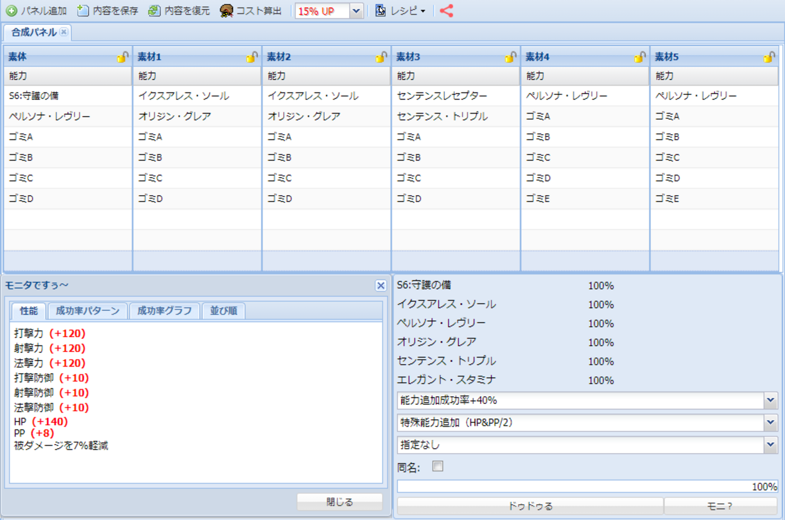This screenshot has height=520, width=785.
Task: Open the 特殊能力追加 (HP&PP/2) dropdown
Action: 770,423
